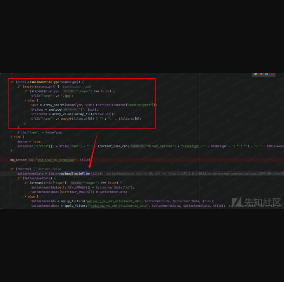This screenshot has width=284, height=282.
Task: Click the $file["type"] = $mimeType line
Action: 40,132
